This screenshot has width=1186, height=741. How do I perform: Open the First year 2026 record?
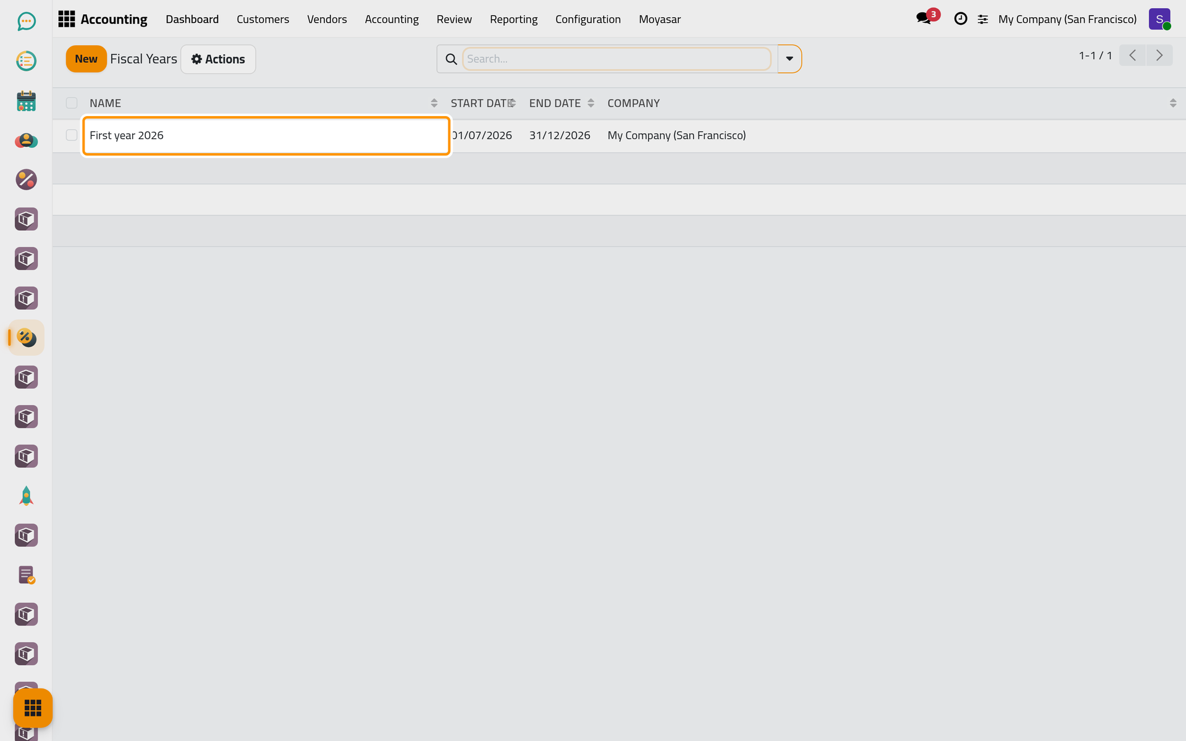coord(266,135)
